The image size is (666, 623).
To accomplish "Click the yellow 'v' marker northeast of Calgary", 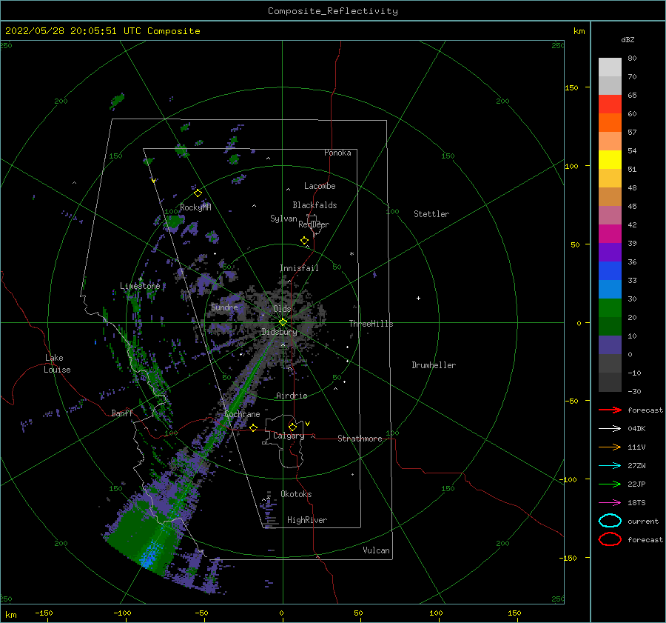I will coord(307,424).
